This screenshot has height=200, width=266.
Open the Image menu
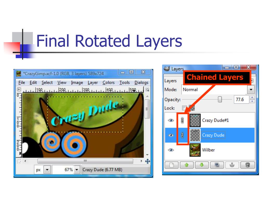point(77,83)
